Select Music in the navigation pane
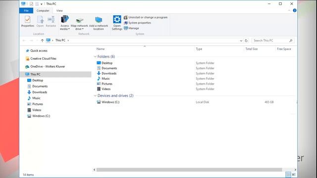This screenshot has height=178, width=317. pos(34,98)
